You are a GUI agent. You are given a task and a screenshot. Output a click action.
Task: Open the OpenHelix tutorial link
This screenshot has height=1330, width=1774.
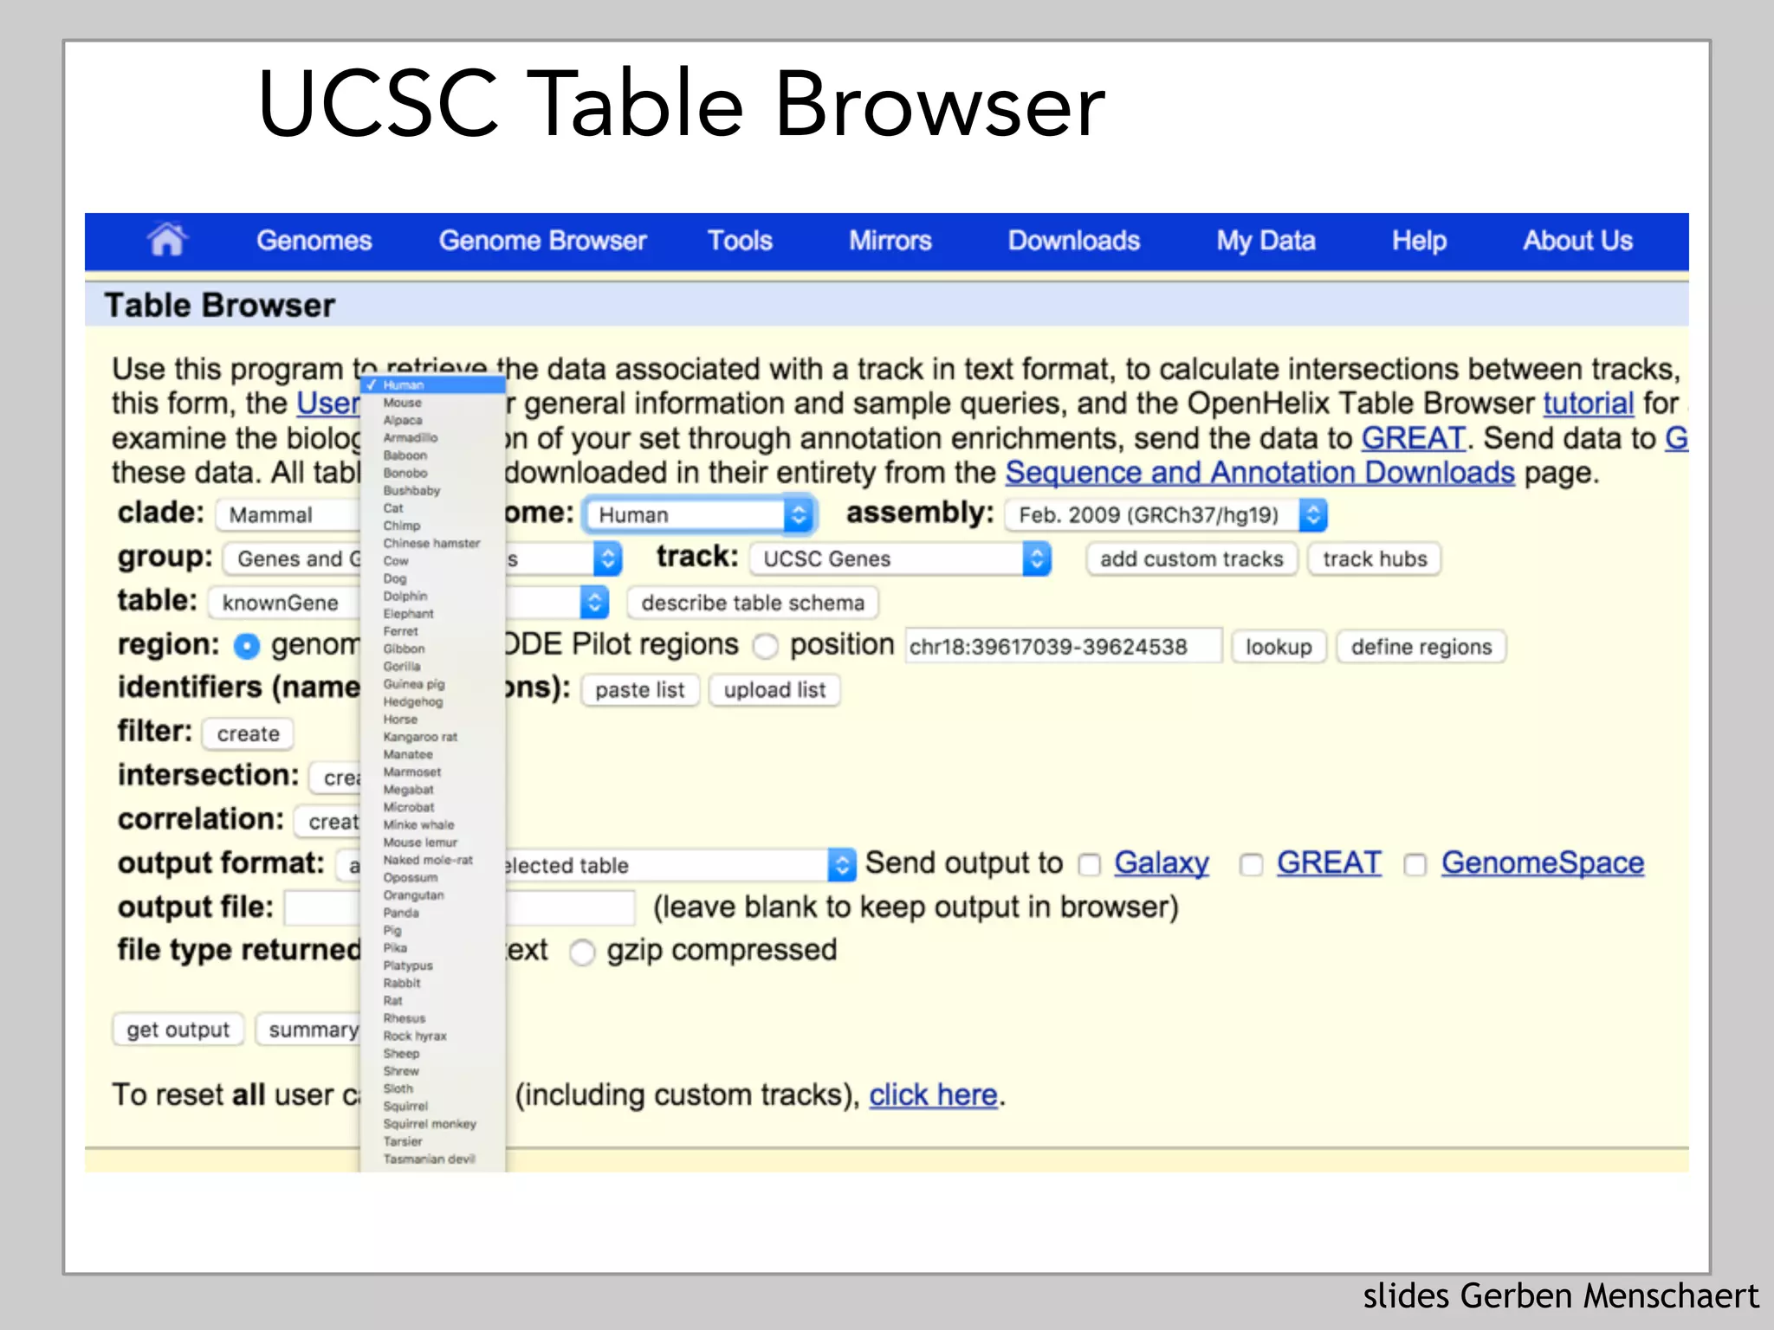[x=1588, y=404]
